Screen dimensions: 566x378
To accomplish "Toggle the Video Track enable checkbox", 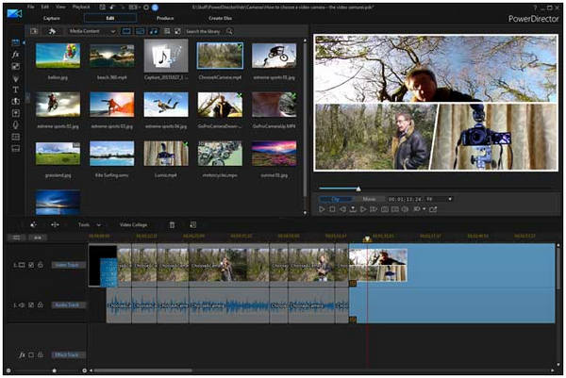I will (x=31, y=266).
